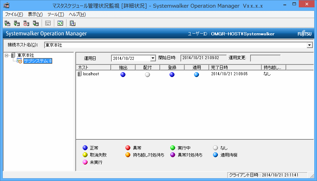317x181 pixels.
Task: Click the 配付 column header
Action: pos(147,68)
